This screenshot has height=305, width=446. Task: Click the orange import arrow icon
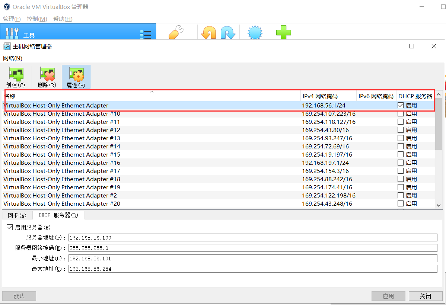(x=208, y=32)
